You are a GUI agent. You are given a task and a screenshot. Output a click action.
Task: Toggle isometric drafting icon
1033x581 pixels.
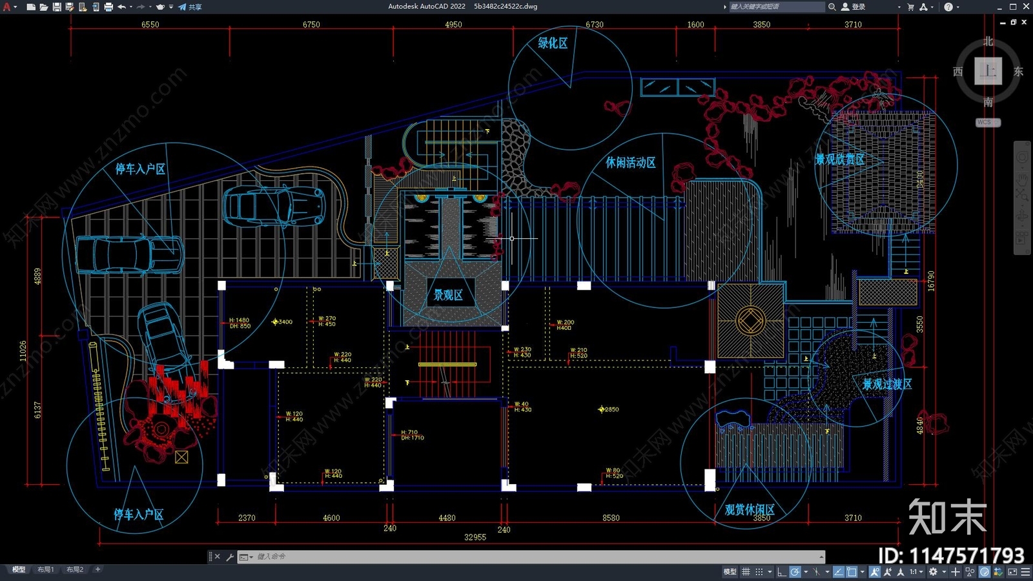pos(816,572)
